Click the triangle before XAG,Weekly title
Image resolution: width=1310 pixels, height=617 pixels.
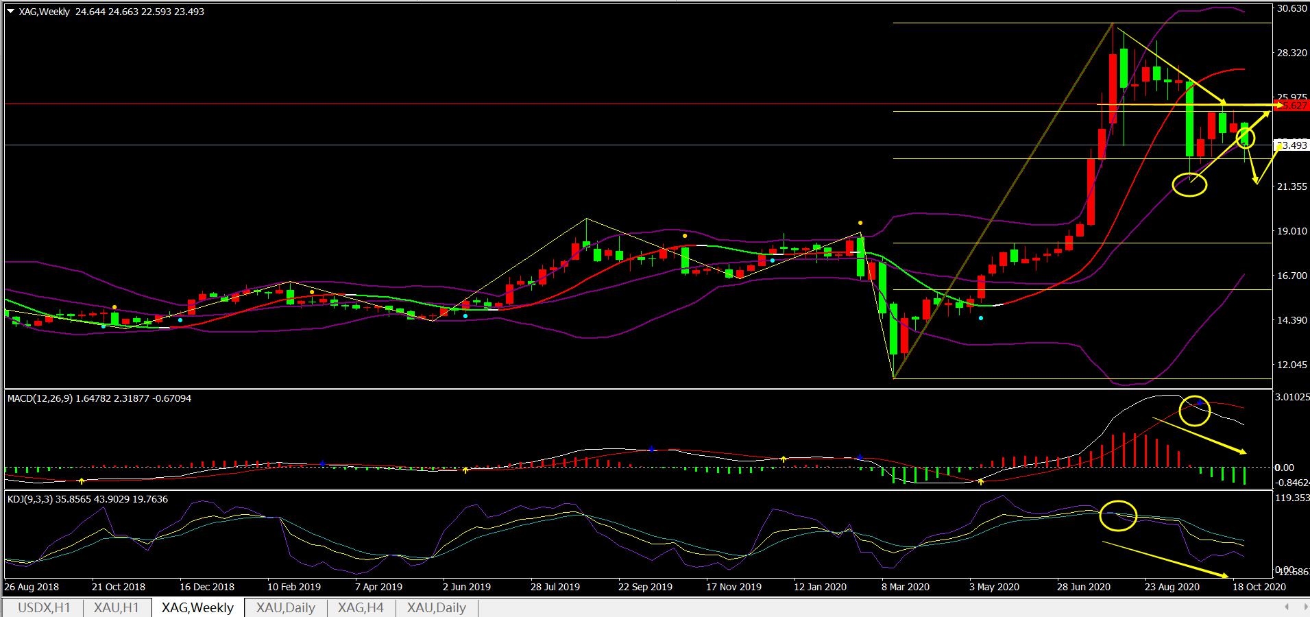(x=10, y=11)
